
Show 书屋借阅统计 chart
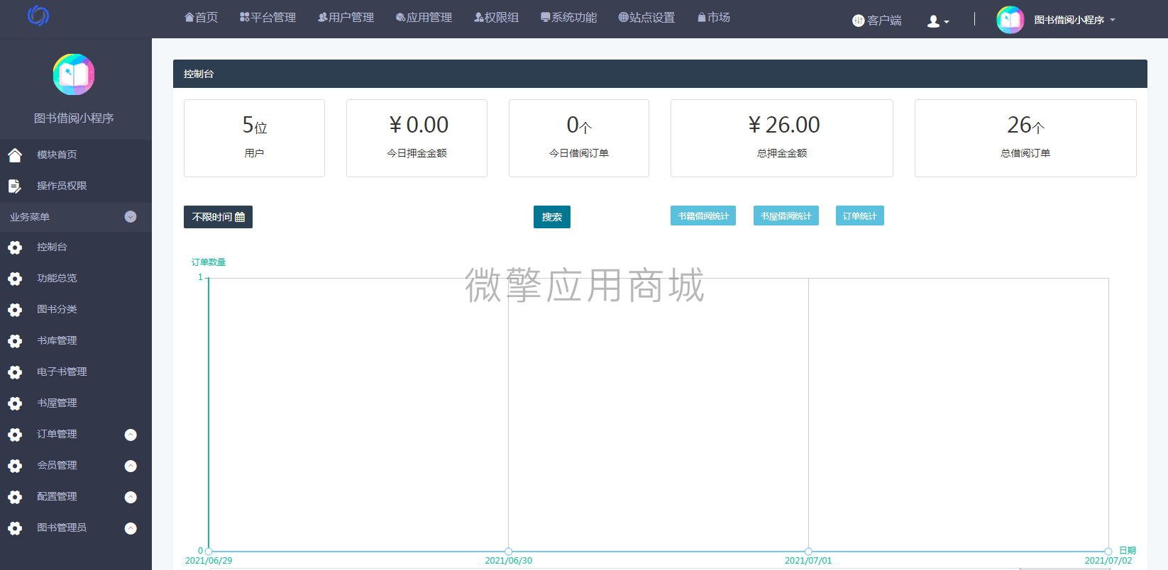[x=786, y=216]
